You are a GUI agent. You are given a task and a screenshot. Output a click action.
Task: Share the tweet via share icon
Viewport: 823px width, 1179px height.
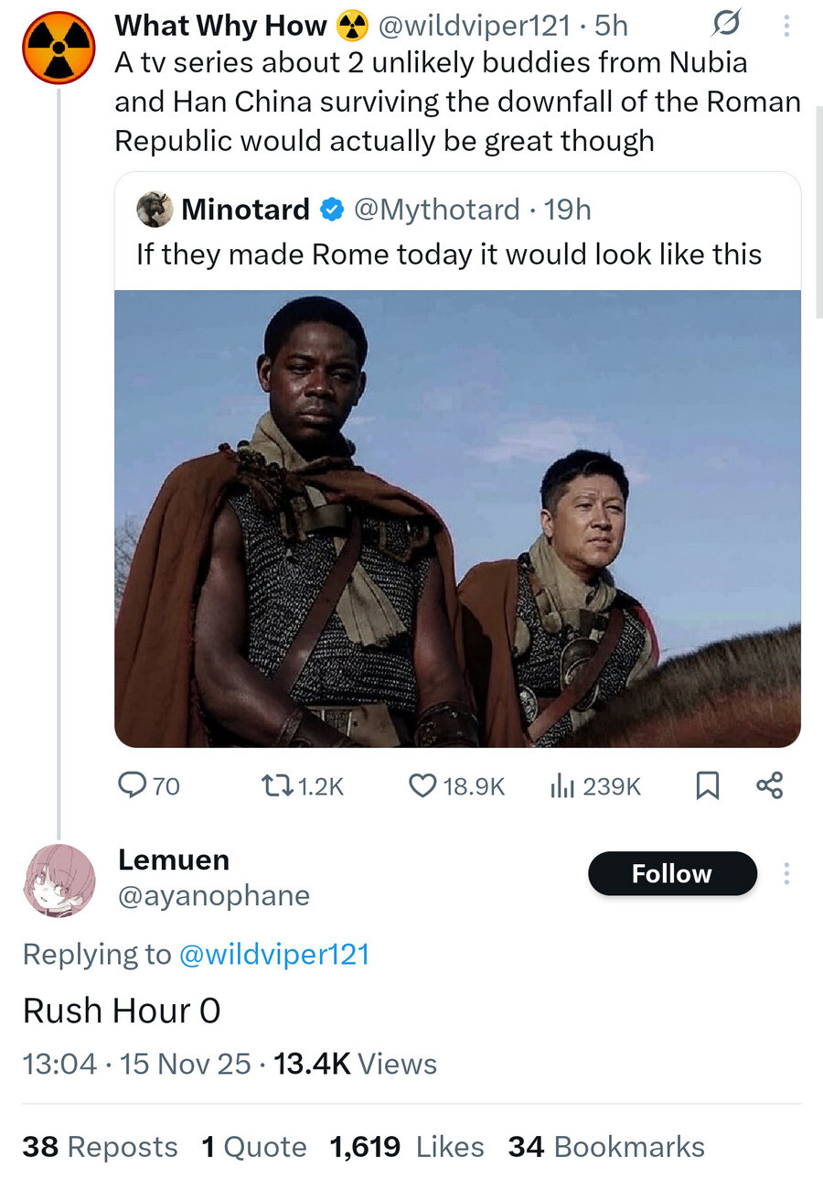[x=770, y=785]
